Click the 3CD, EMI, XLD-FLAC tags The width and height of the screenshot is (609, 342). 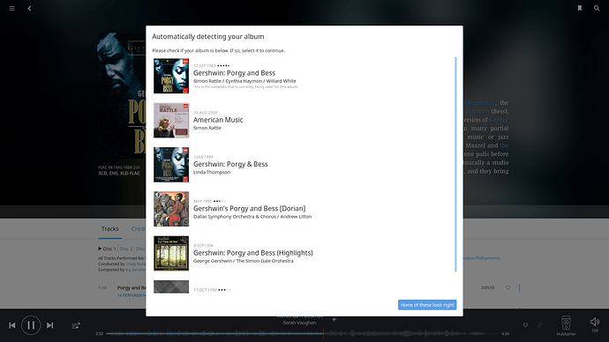tap(119, 174)
